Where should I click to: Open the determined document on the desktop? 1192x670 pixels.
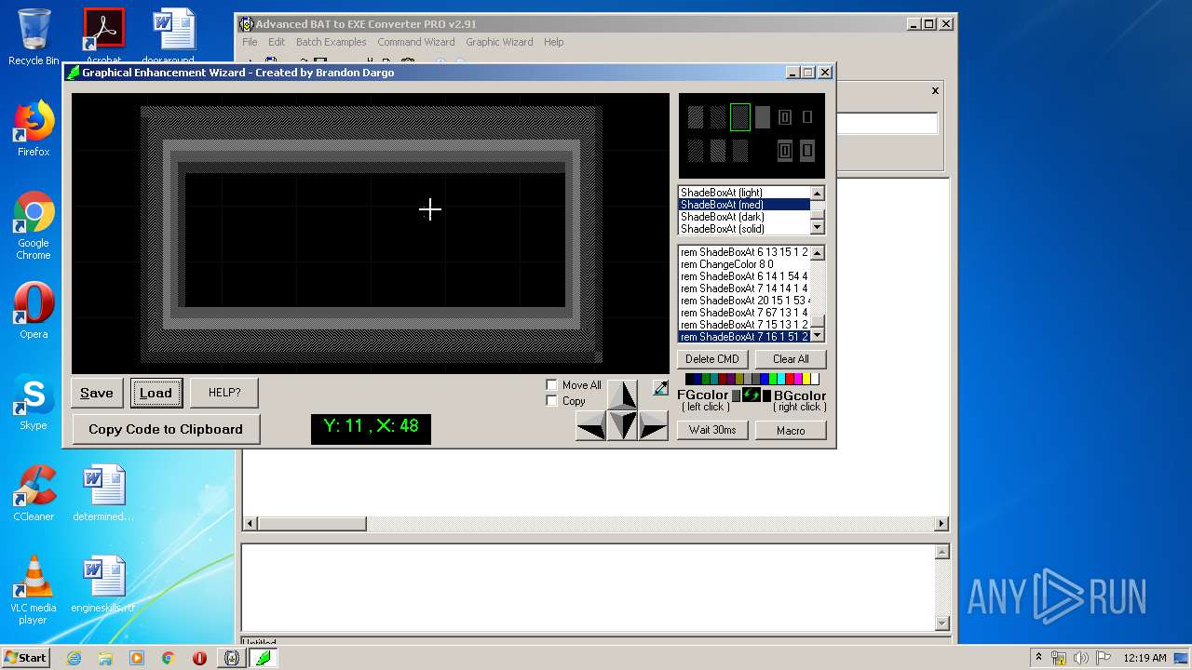pos(103,493)
